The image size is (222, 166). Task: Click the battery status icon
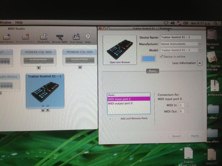(186, 23)
